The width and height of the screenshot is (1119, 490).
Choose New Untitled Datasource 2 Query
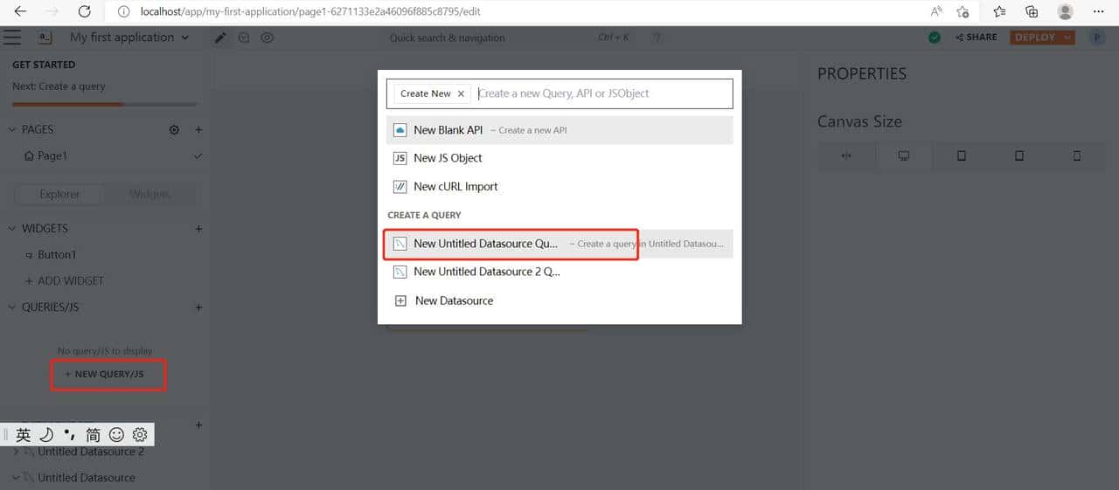(487, 272)
